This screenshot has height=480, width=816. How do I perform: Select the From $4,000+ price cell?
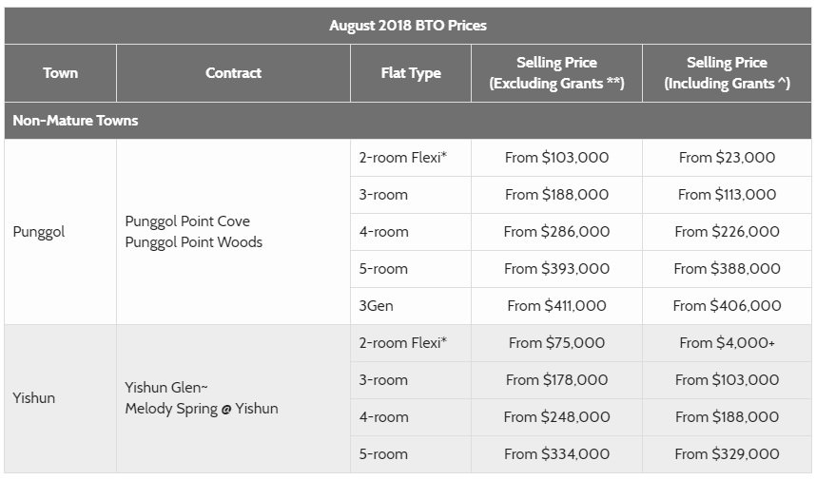[727, 343]
